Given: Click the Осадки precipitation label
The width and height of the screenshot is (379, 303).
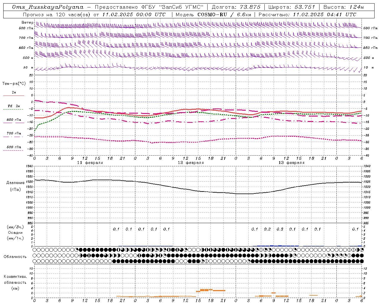Looking at the screenshot, I should [15, 233].
